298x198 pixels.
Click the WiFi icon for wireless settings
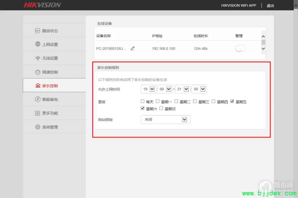coord(38,58)
